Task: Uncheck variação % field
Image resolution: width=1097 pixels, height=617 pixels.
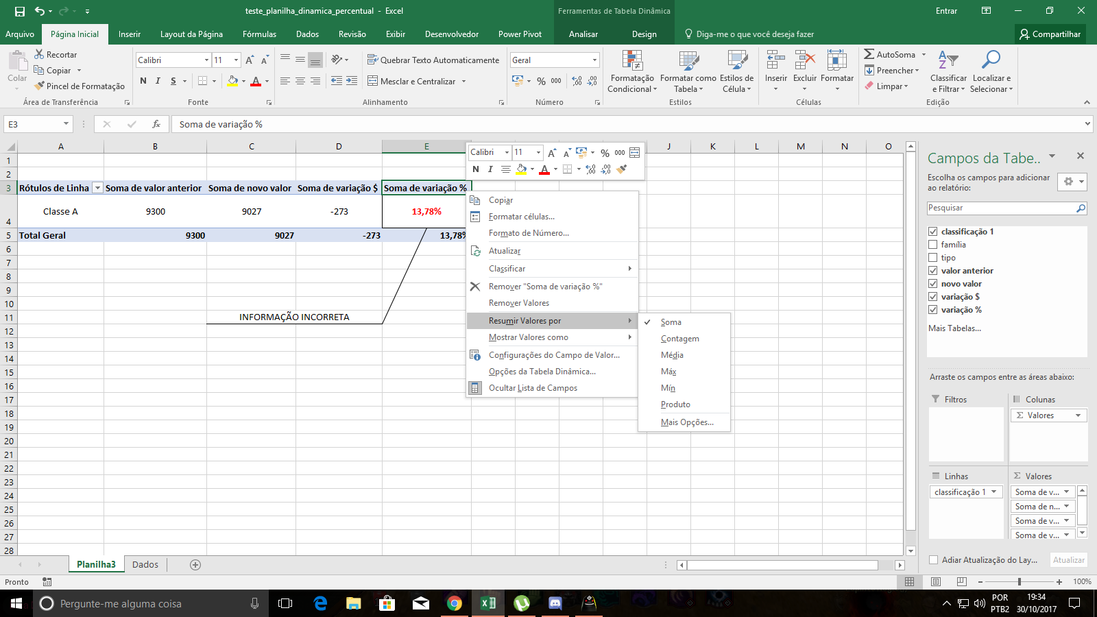Action: tap(932, 310)
